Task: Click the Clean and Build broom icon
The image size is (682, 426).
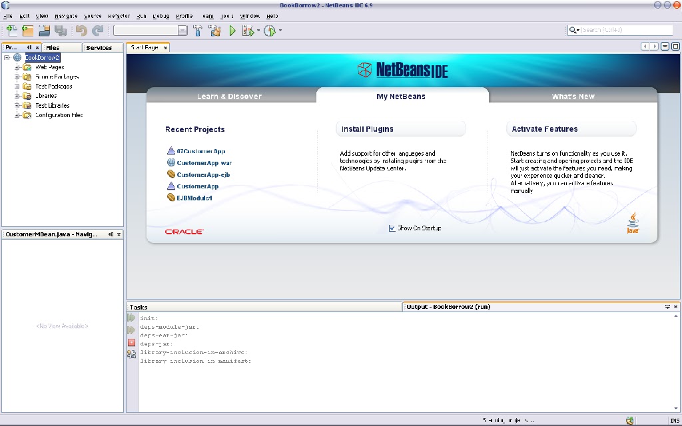Action: 214,31
